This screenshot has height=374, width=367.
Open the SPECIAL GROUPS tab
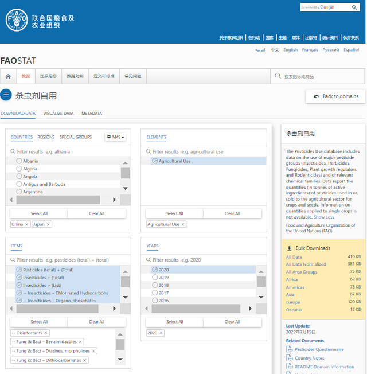(x=76, y=137)
